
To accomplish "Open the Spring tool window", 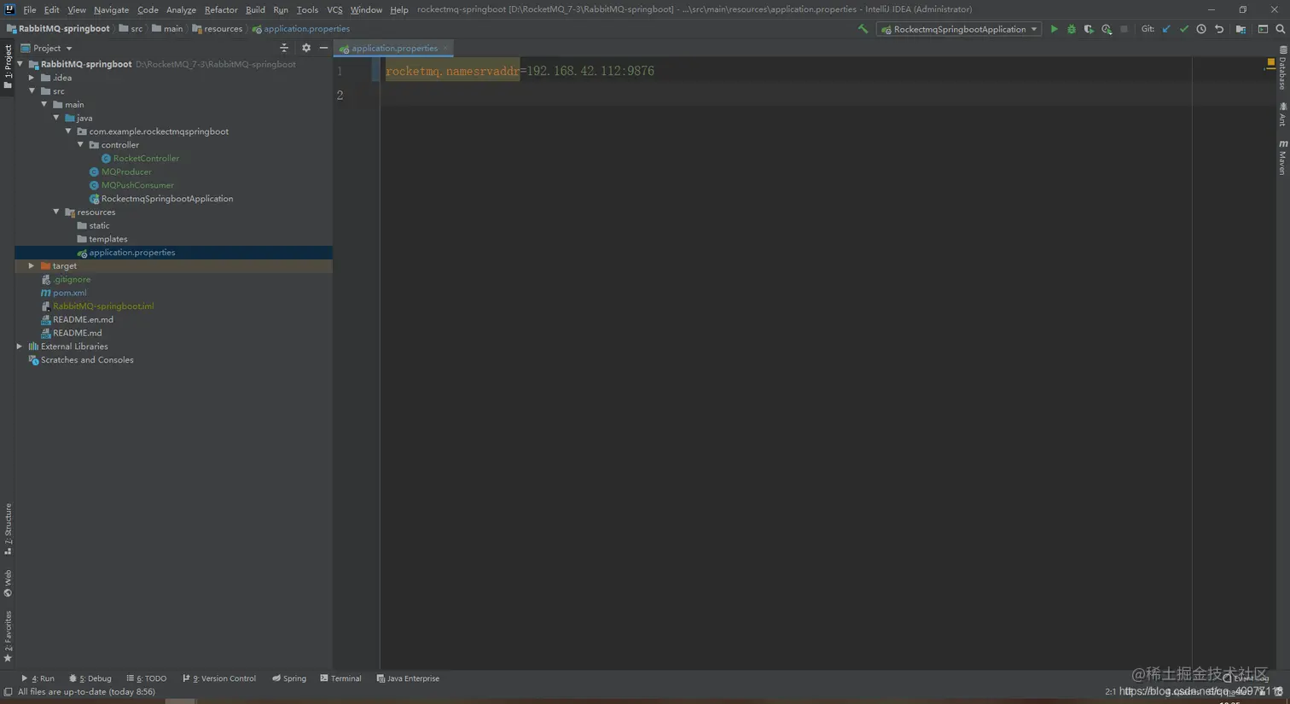I will (289, 678).
